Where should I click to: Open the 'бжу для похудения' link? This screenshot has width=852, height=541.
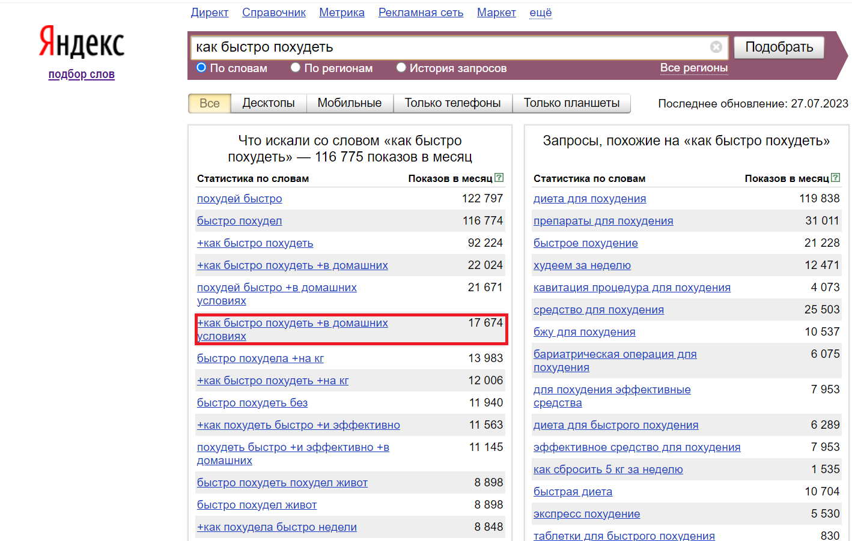(x=585, y=332)
